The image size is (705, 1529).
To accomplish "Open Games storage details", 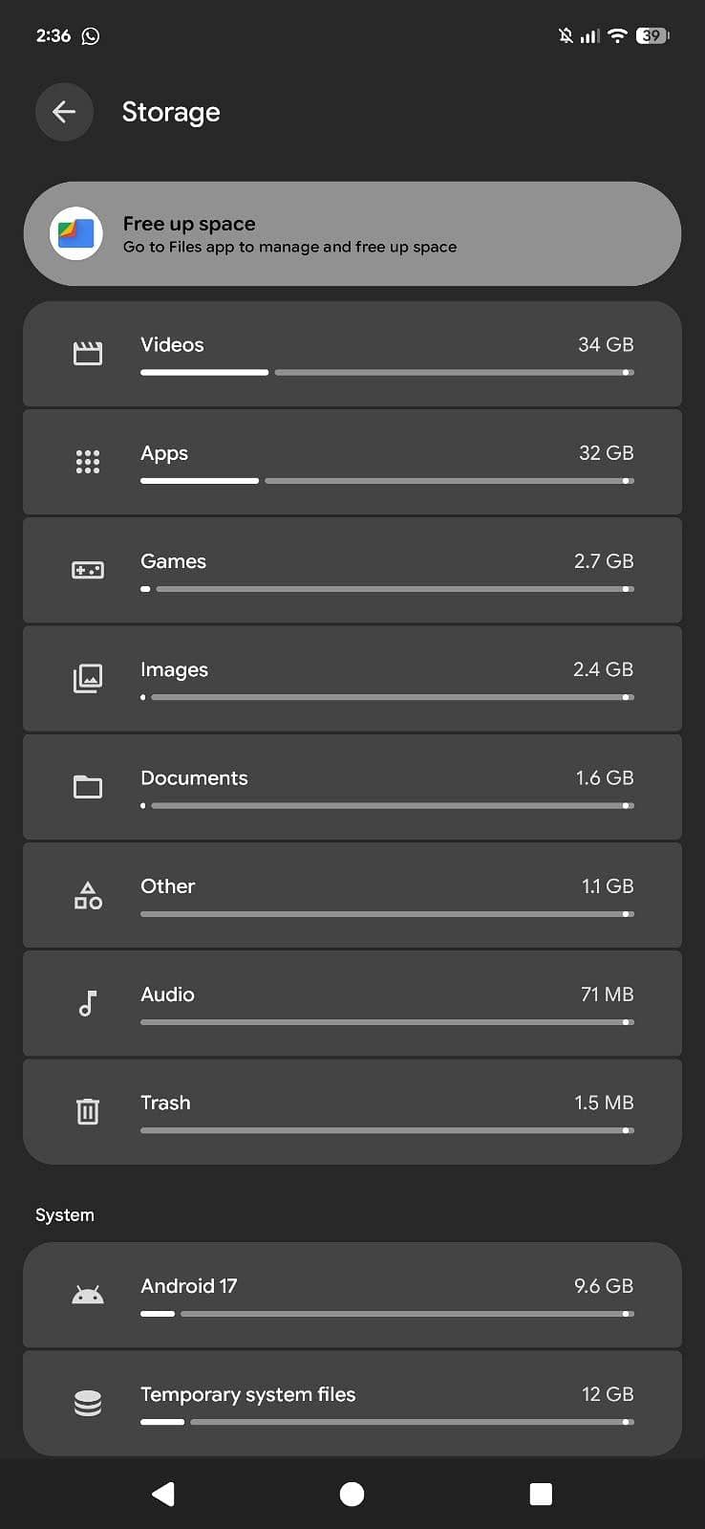I will (x=352, y=570).
